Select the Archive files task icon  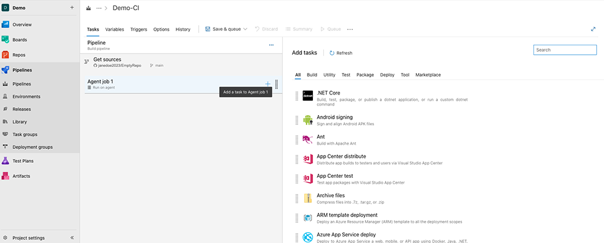point(307,198)
